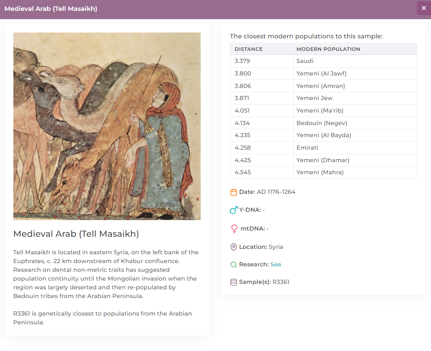Viewport: 431px width, 351px height.
Task: Click the distance value 4.258
Action: (x=242, y=148)
